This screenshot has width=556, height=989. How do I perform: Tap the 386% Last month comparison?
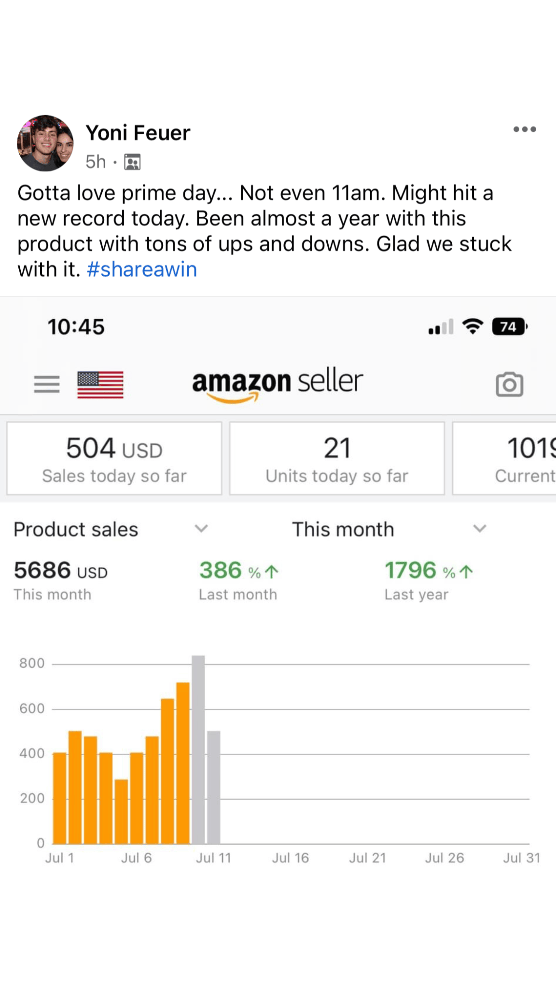coord(239,579)
